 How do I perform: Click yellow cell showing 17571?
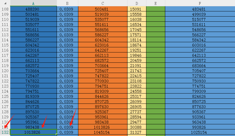[137, 35]
